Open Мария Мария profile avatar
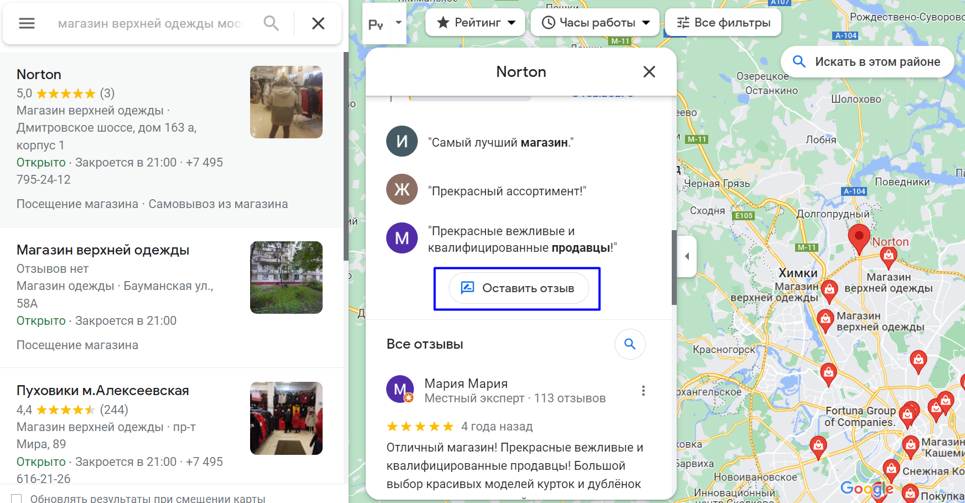965x503 pixels. (x=400, y=390)
